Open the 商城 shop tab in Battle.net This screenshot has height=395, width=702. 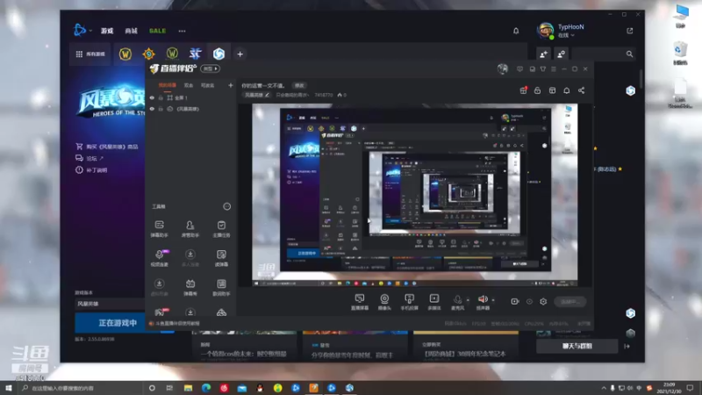(131, 31)
